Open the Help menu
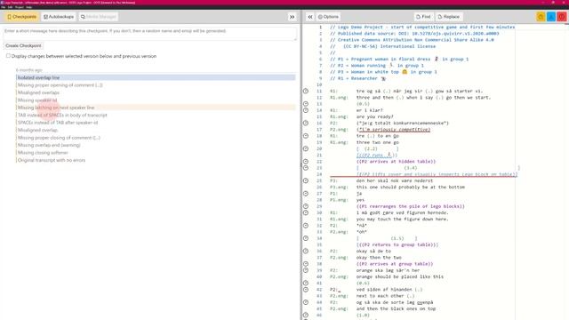The width and height of the screenshot is (569, 320). (x=28, y=7)
